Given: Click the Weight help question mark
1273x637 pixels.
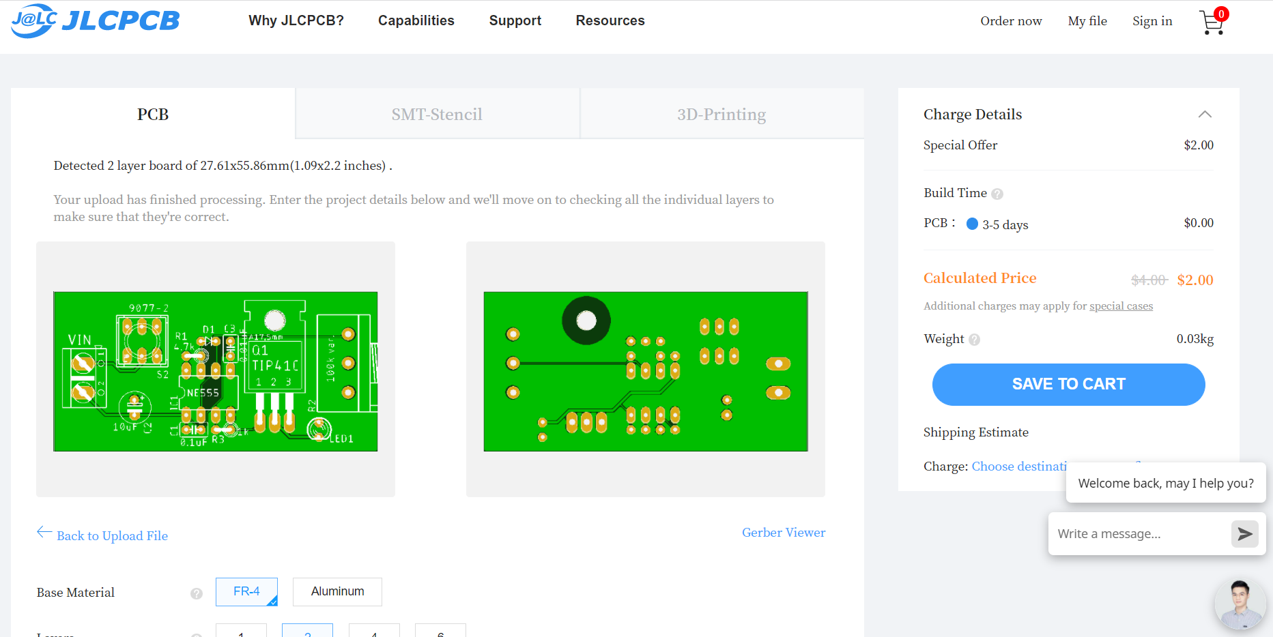Looking at the screenshot, I should click(x=974, y=340).
